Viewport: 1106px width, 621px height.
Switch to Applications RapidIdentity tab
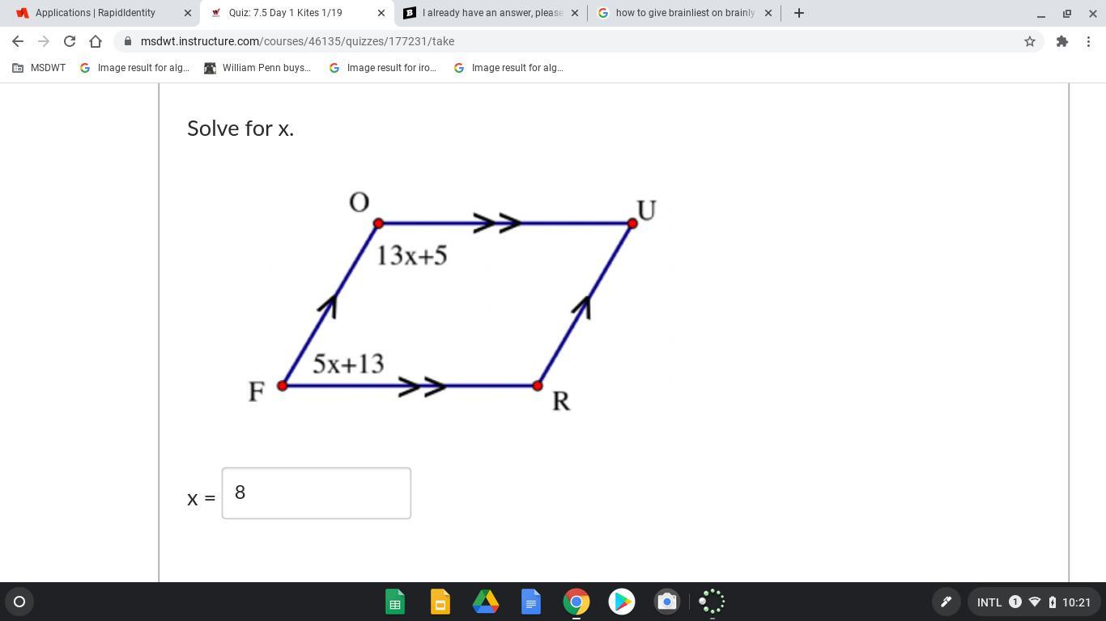tap(96, 13)
